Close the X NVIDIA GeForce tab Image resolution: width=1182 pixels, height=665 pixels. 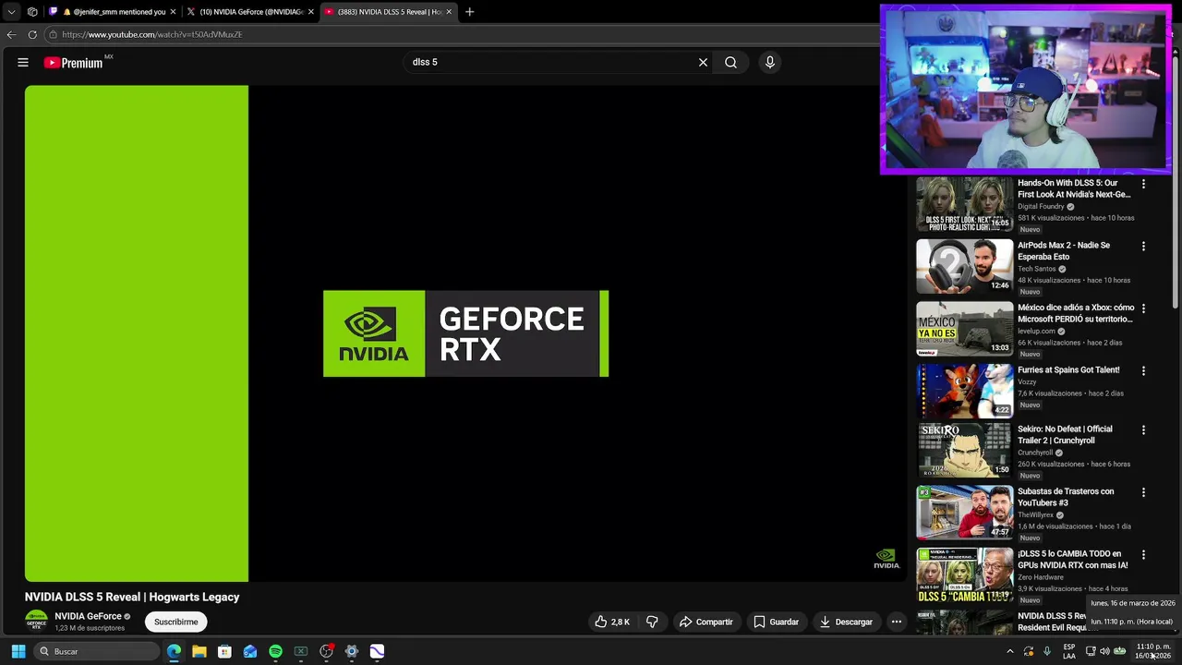(x=311, y=12)
